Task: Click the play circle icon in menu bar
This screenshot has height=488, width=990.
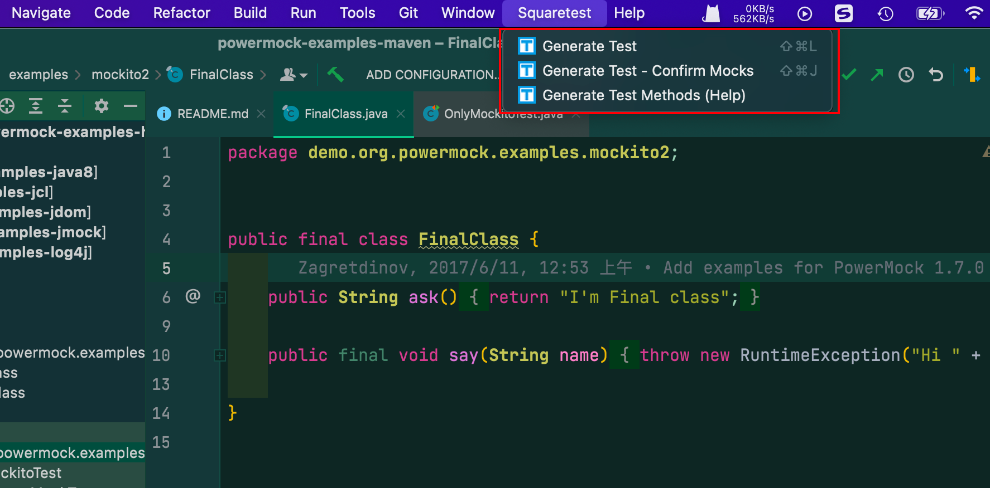Action: (x=804, y=13)
